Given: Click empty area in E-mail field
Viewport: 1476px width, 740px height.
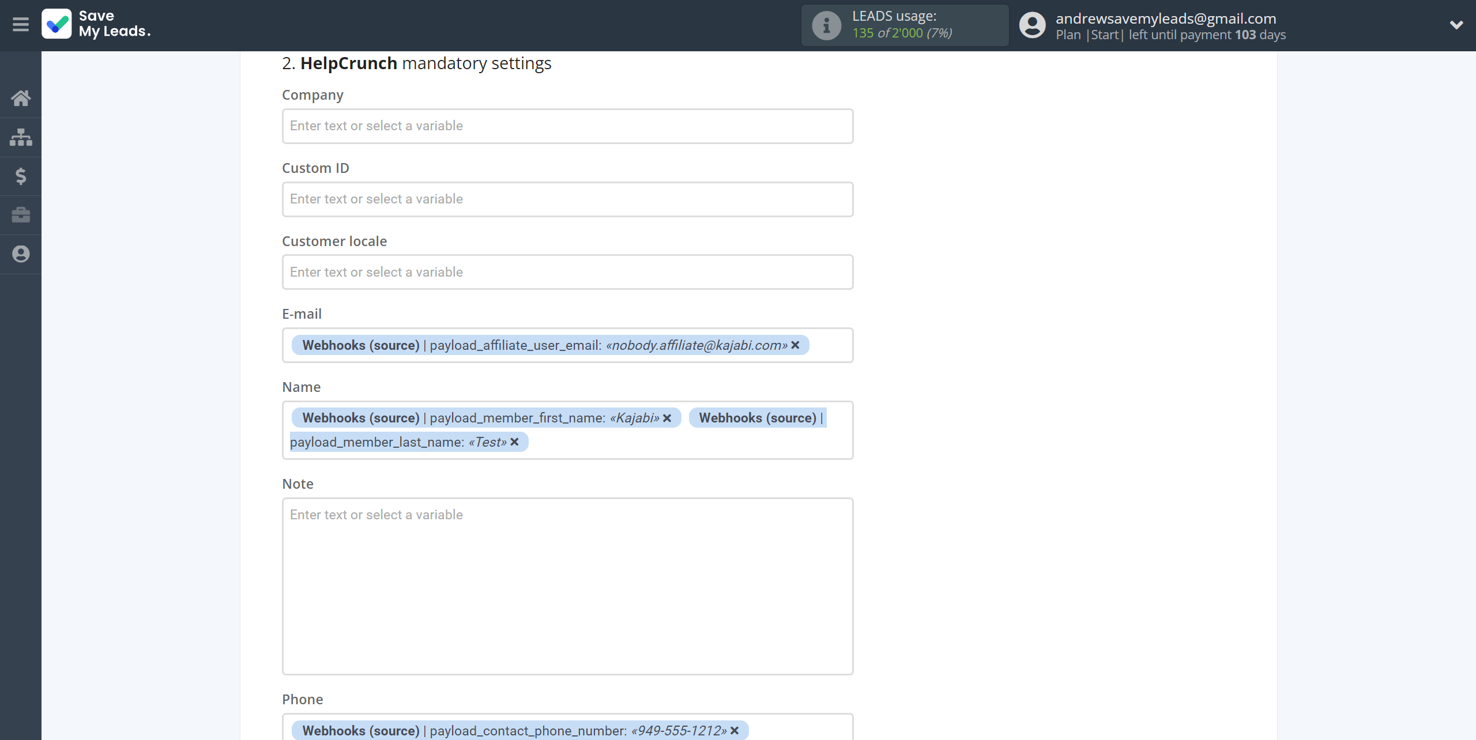Looking at the screenshot, I should point(830,345).
